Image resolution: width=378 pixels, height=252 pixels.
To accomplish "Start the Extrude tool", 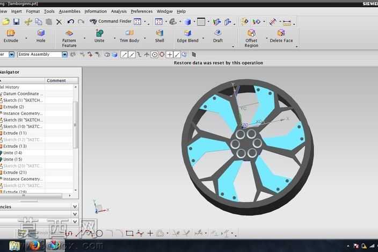I will pyautogui.click(x=11, y=36).
